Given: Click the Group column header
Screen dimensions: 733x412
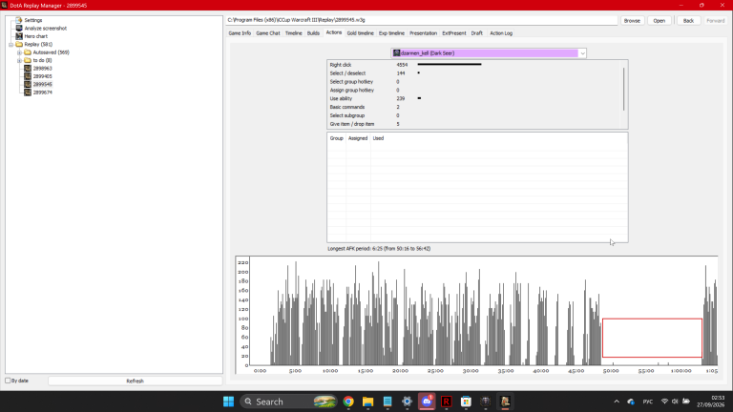Looking at the screenshot, I should pyautogui.click(x=337, y=138).
